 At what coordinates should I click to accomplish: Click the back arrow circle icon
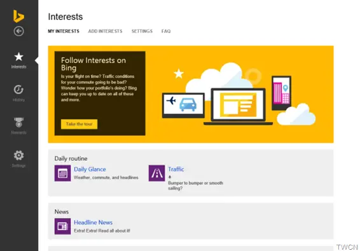pos(18,31)
